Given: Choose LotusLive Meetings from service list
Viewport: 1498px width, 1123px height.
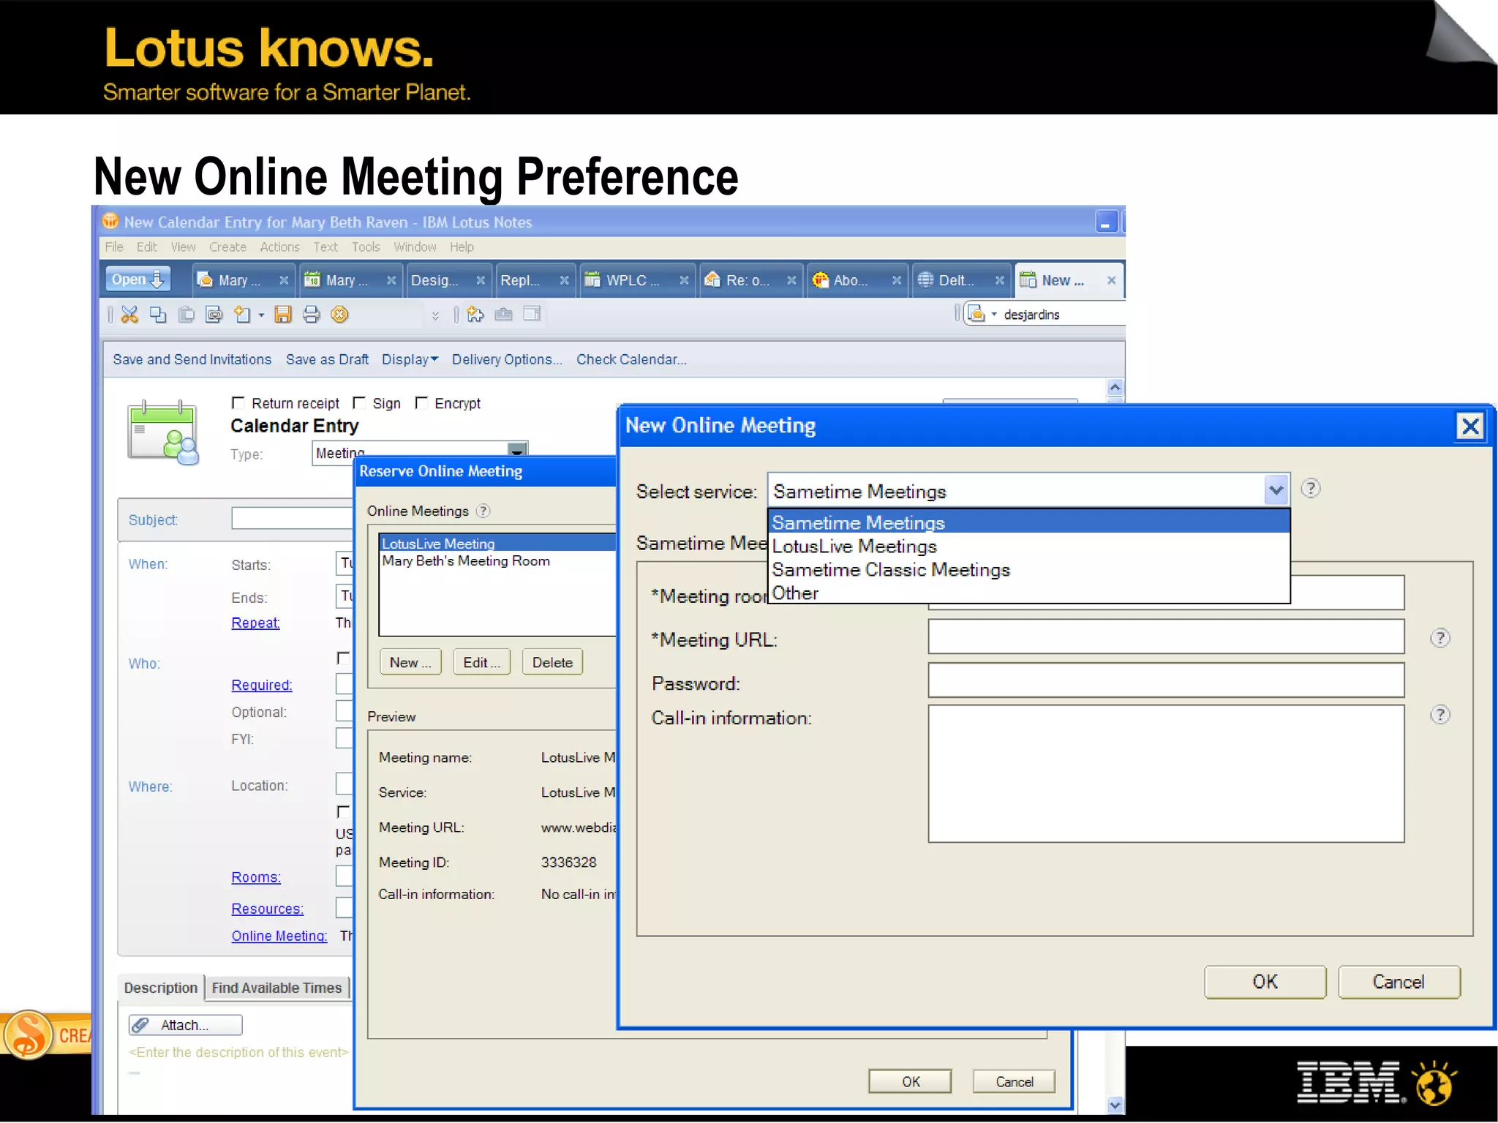Looking at the screenshot, I should pyautogui.click(x=1028, y=547).
